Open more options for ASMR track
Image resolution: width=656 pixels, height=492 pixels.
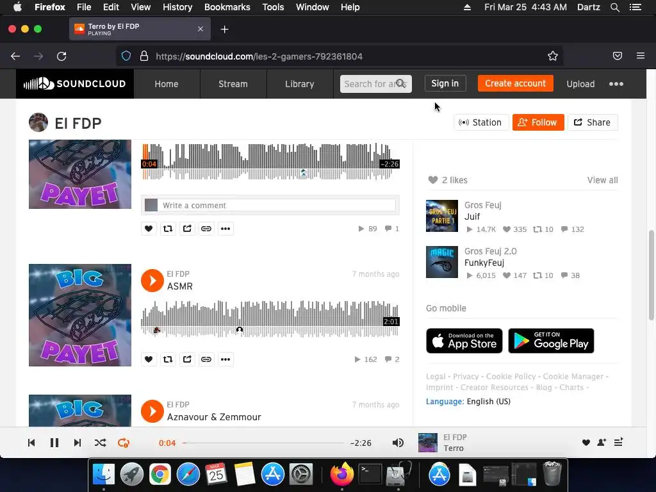tap(225, 359)
